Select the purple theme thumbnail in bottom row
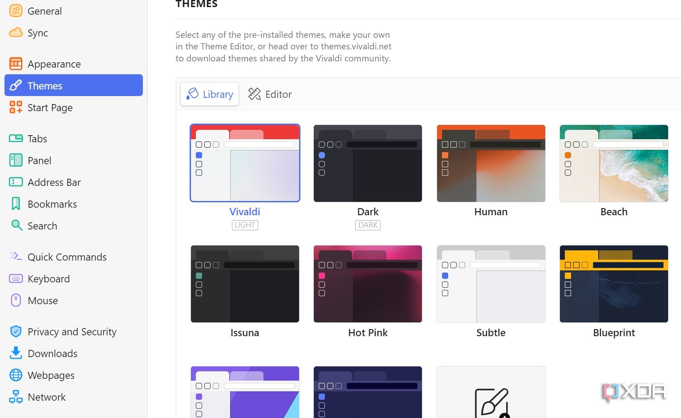Screen dimensions: 681x418 245,392
